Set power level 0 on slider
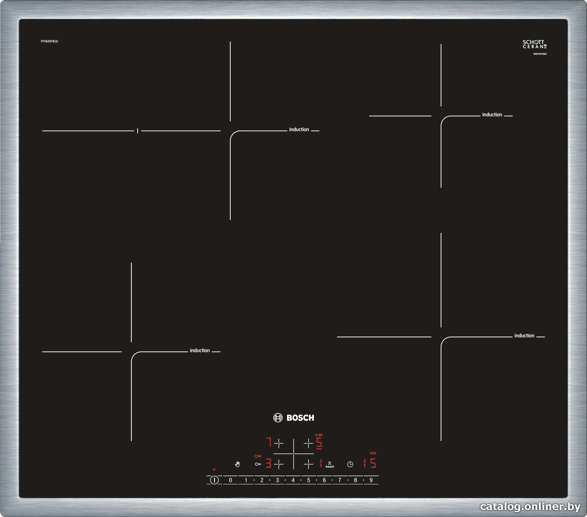 pos(231,480)
